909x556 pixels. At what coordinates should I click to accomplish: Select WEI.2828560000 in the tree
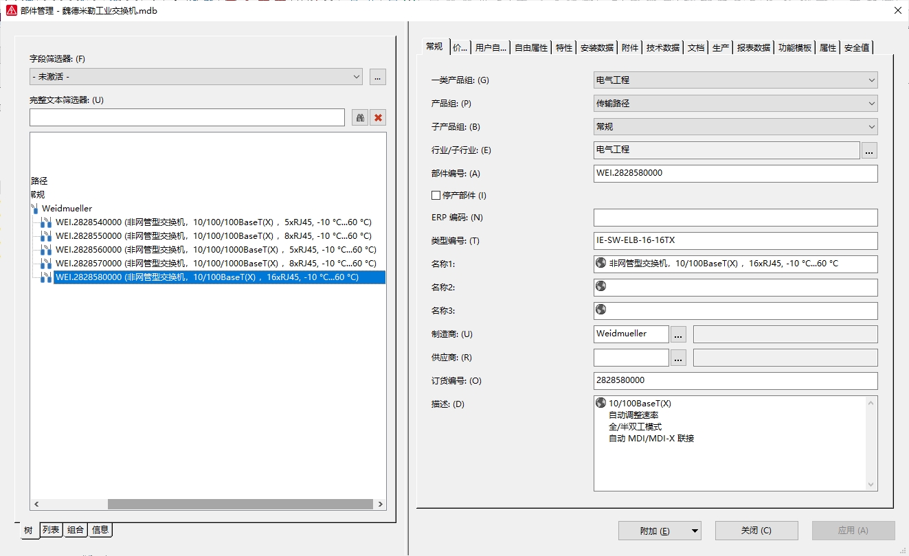pos(216,250)
